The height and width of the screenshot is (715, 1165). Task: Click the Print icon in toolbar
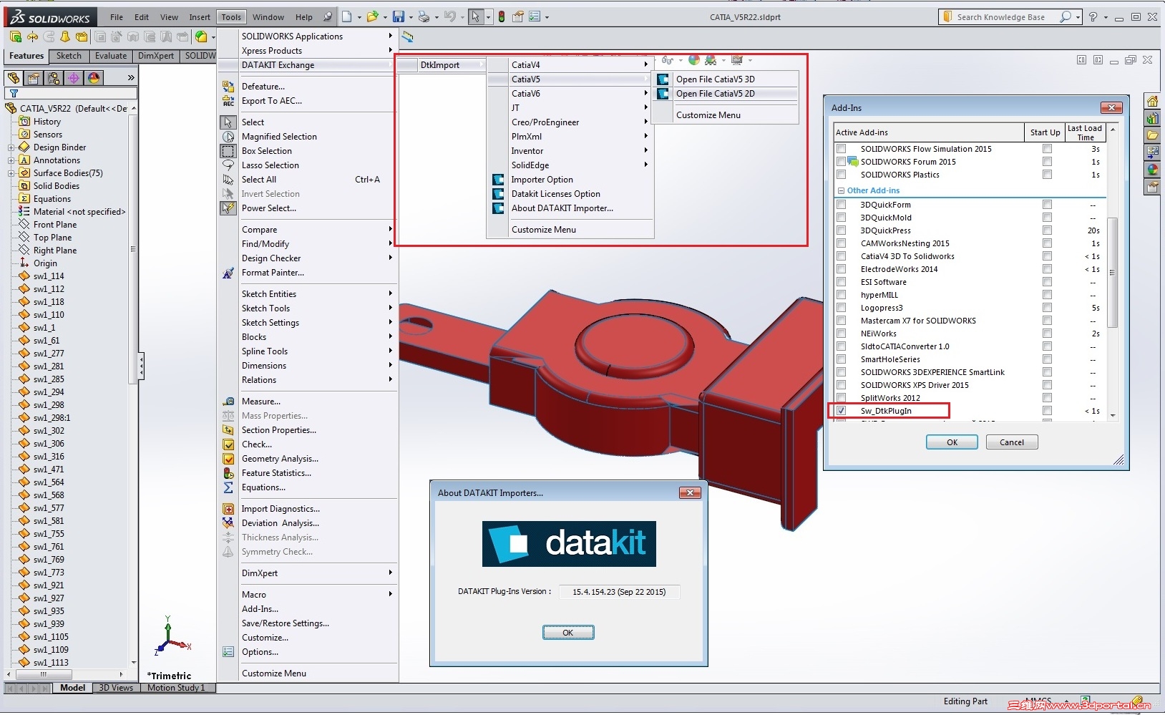pos(424,16)
